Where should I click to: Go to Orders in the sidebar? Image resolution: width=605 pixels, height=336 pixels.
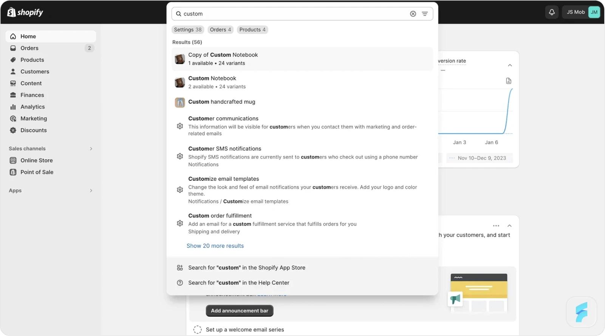click(51, 48)
